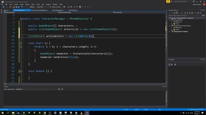Open the Help menu

tap(61, 4)
